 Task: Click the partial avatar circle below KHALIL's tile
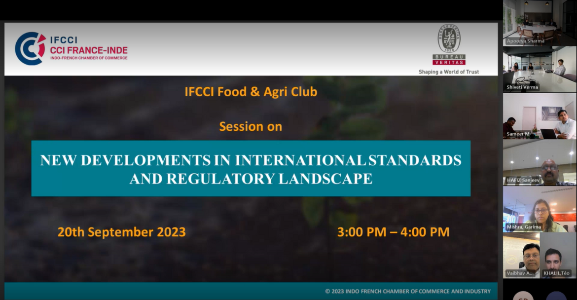(556, 295)
